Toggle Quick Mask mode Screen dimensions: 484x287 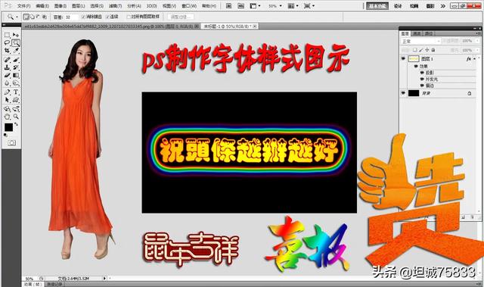point(11,142)
